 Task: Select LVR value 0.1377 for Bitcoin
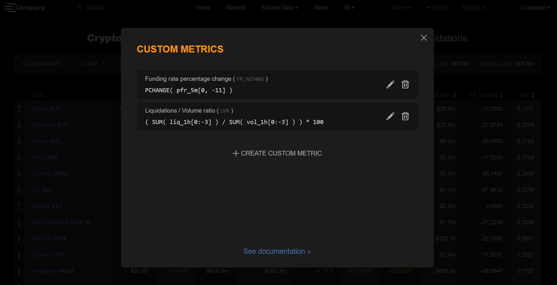(525, 109)
